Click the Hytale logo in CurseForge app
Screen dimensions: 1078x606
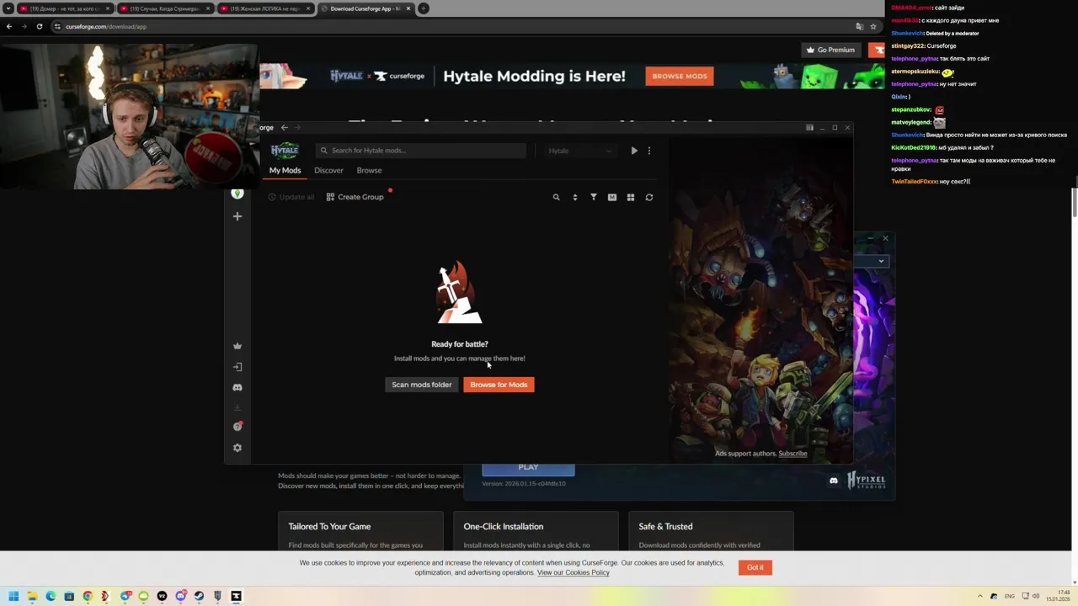[x=285, y=151]
